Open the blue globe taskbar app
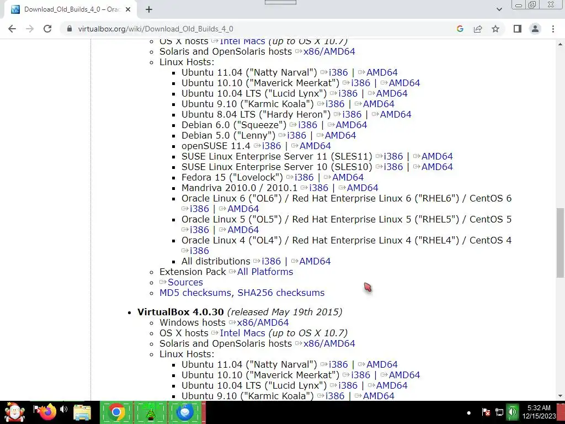The height and width of the screenshot is (424, 565). coord(185,412)
